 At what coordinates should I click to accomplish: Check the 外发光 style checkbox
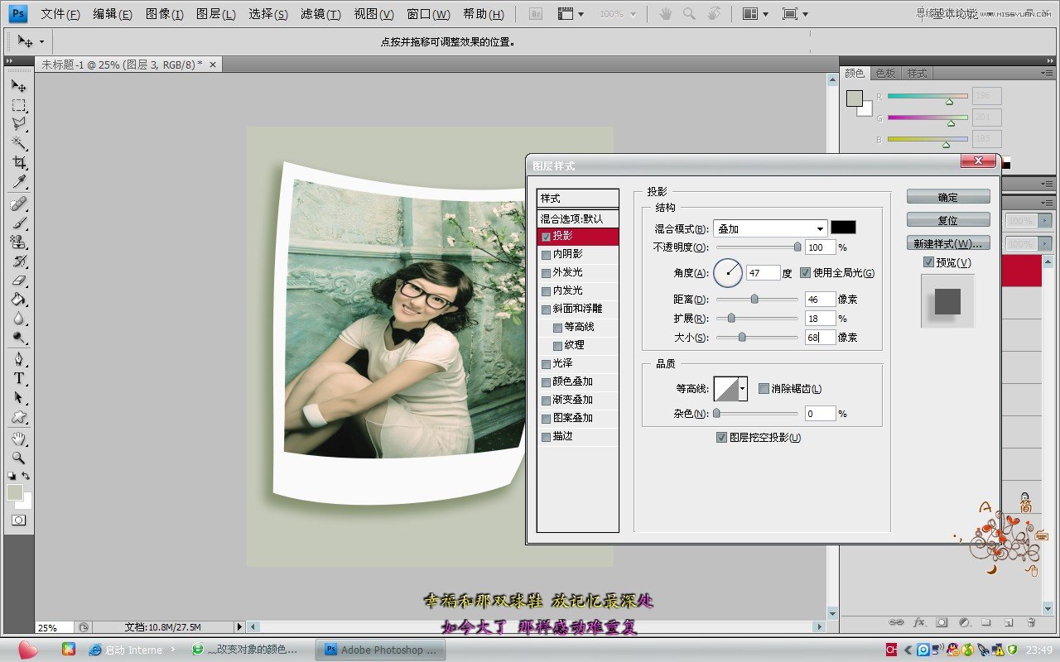[x=546, y=272]
